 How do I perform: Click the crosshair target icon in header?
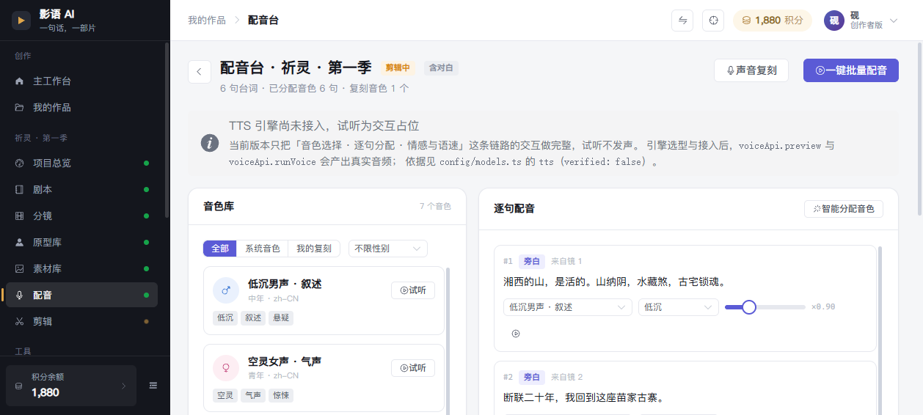[713, 21]
